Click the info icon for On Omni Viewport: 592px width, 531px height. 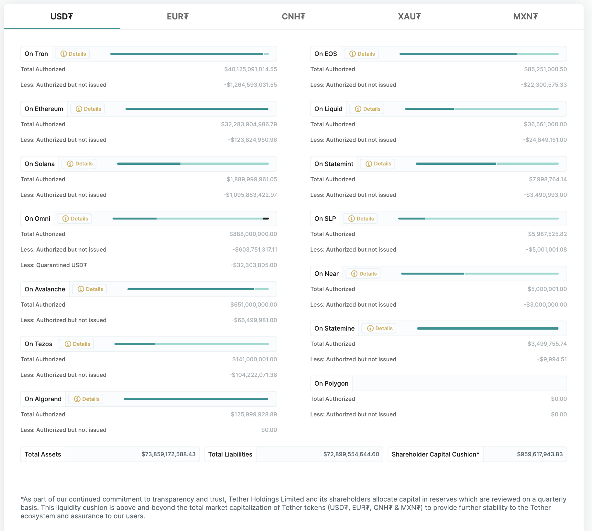[66, 219]
